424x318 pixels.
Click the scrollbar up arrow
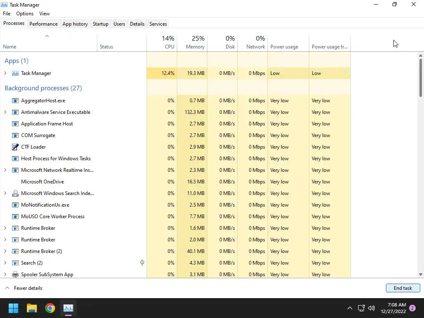click(421, 55)
